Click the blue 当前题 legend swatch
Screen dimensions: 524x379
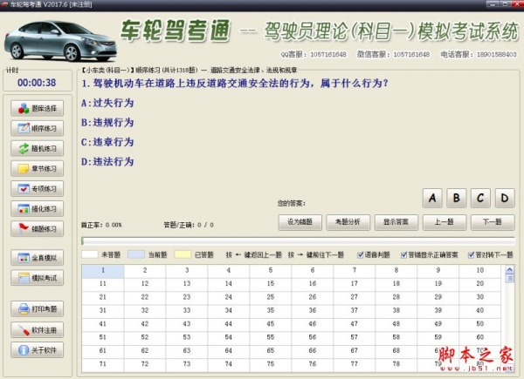point(136,254)
